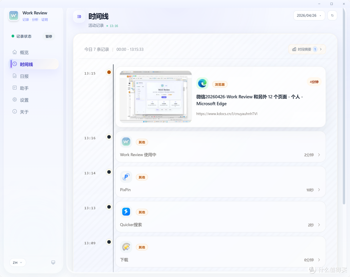The image size is (350, 277).
Task: Click the 微信20260426-Work Review page title
Action: pos(249,100)
